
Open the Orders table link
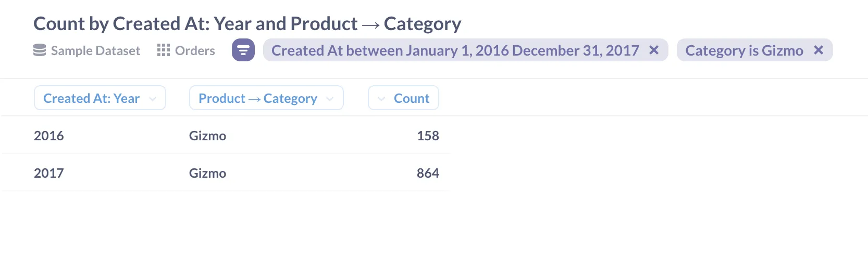pyautogui.click(x=195, y=50)
